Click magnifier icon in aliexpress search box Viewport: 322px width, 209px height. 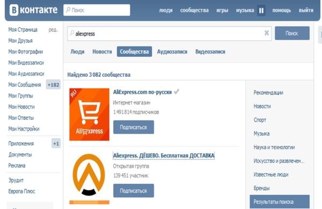pyautogui.click(x=72, y=33)
